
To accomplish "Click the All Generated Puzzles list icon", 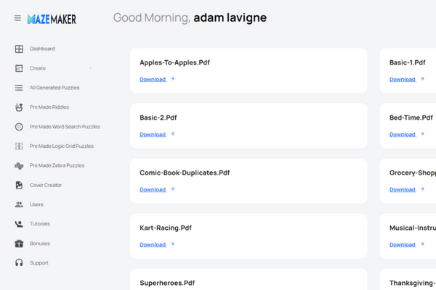I will coord(19,88).
